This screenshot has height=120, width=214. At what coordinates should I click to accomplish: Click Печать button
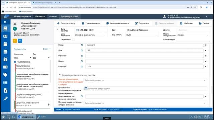[204, 23]
